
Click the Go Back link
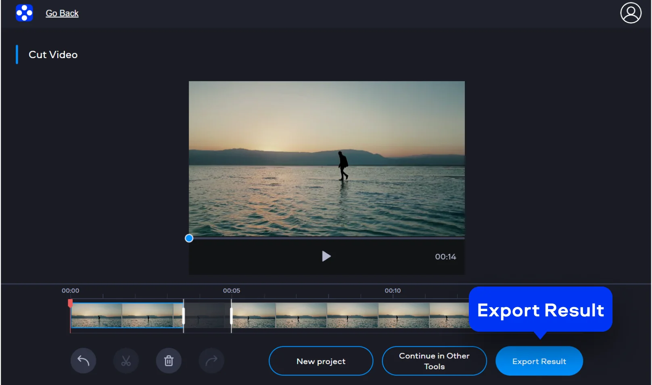point(62,13)
